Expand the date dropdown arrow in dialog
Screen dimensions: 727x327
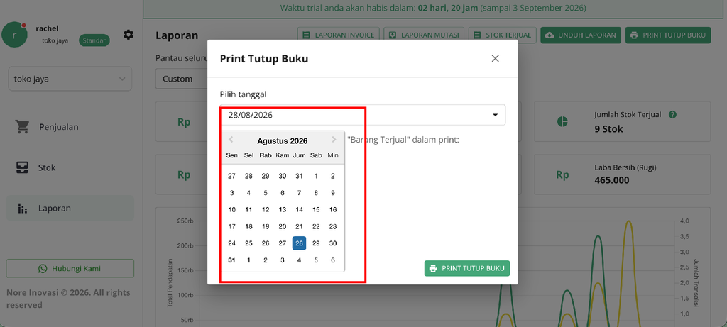coord(495,115)
